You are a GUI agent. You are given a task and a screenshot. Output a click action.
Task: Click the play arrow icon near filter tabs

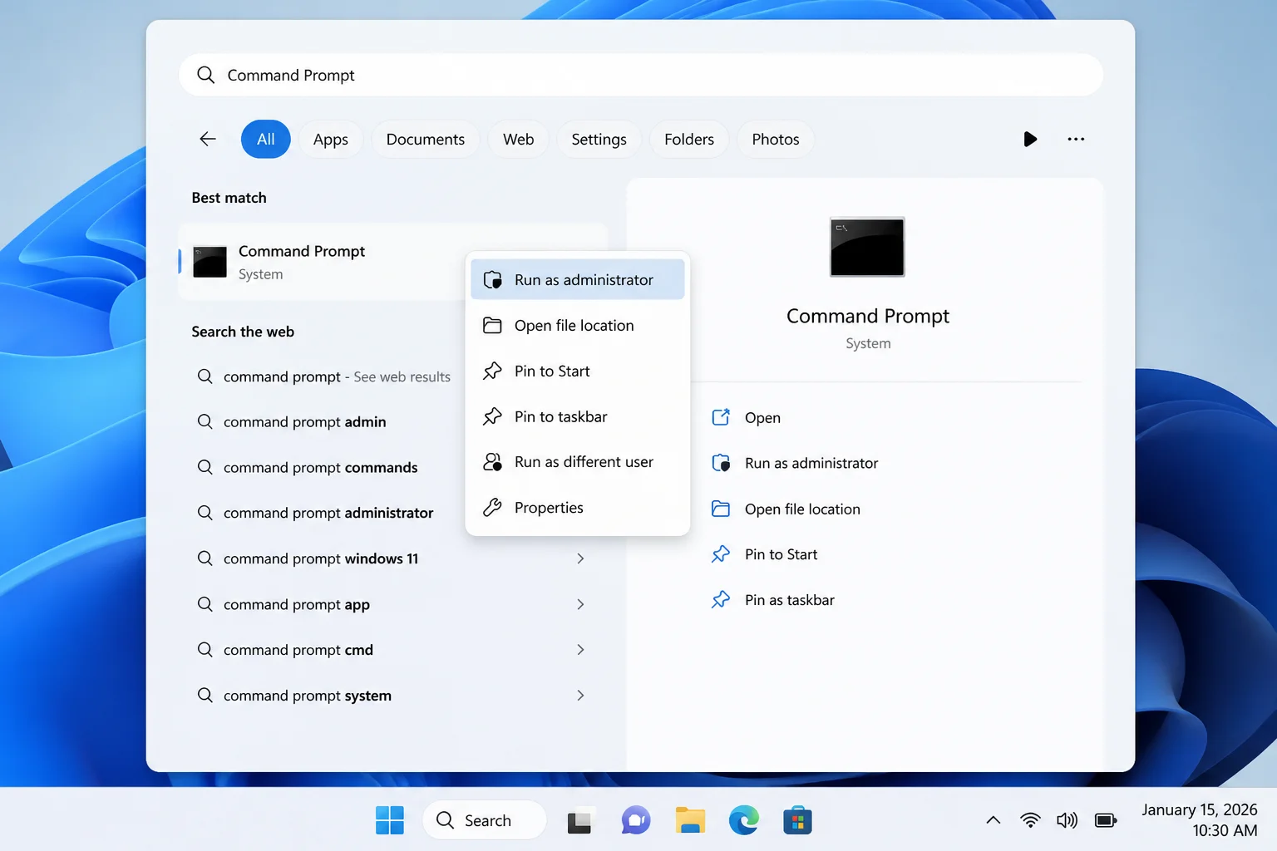point(1030,139)
